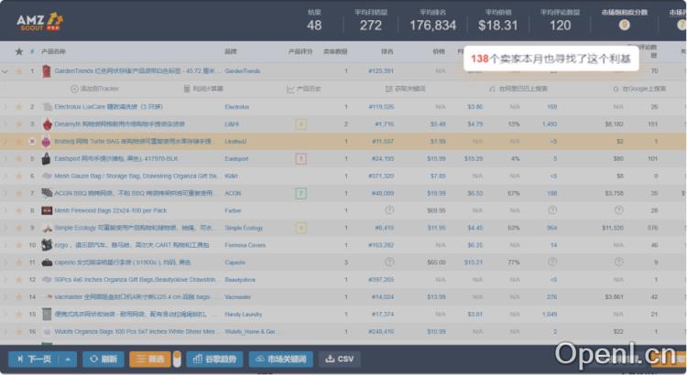Viewport: 687px width, 375px height.
Task: Sort by clicking 产品名称 column header
Action: click(53, 52)
